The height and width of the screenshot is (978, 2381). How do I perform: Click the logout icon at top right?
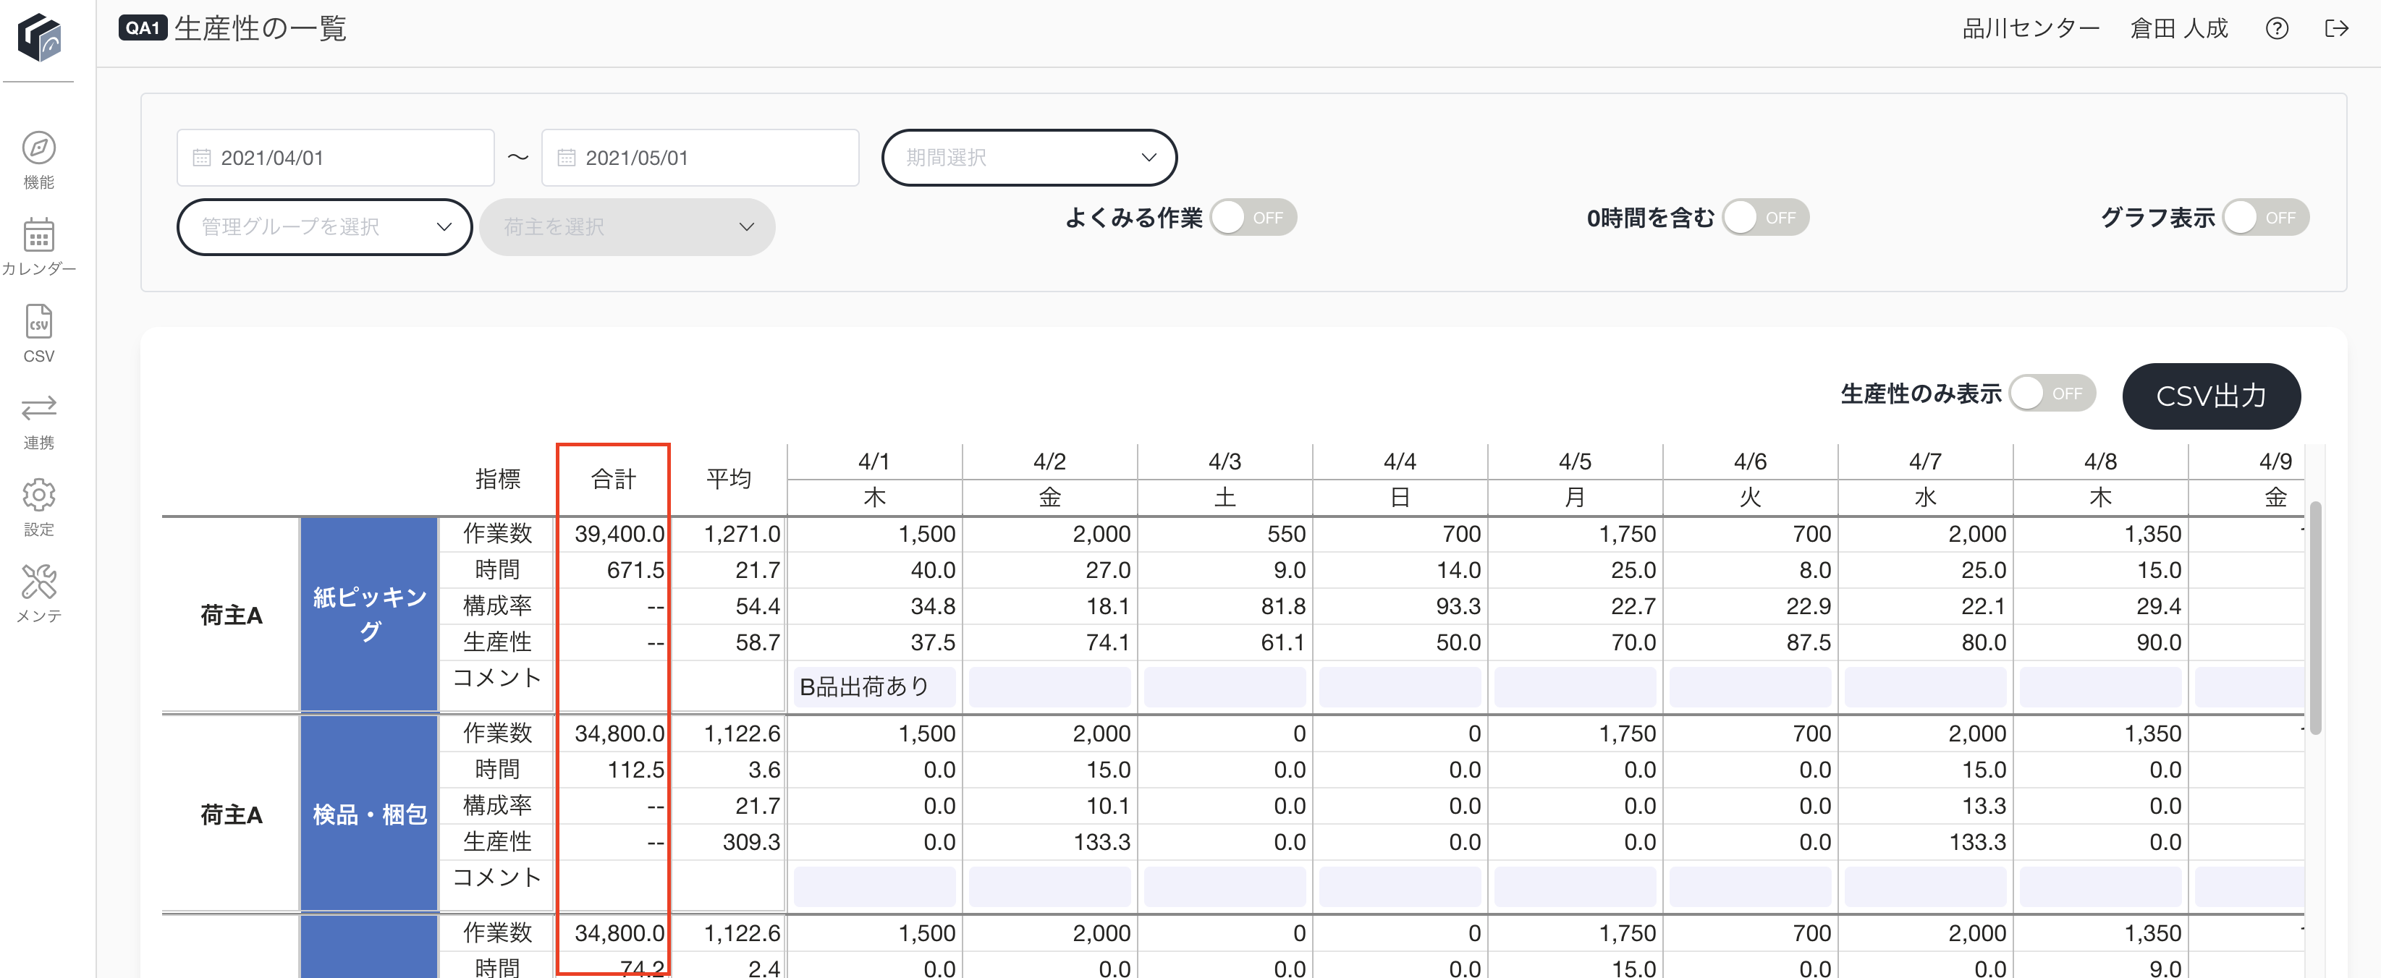click(2335, 29)
